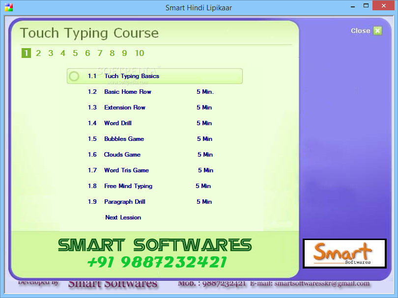398x298 pixels.
Task: Open the Basic Home Row lesson
Action: pyautogui.click(x=128, y=92)
